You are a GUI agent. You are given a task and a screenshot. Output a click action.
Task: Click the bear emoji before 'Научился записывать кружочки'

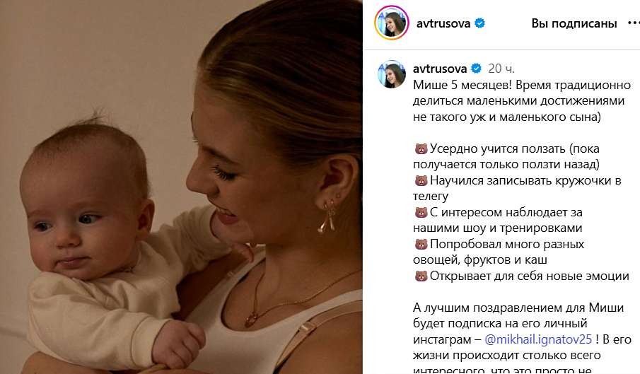(x=421, y=181)
